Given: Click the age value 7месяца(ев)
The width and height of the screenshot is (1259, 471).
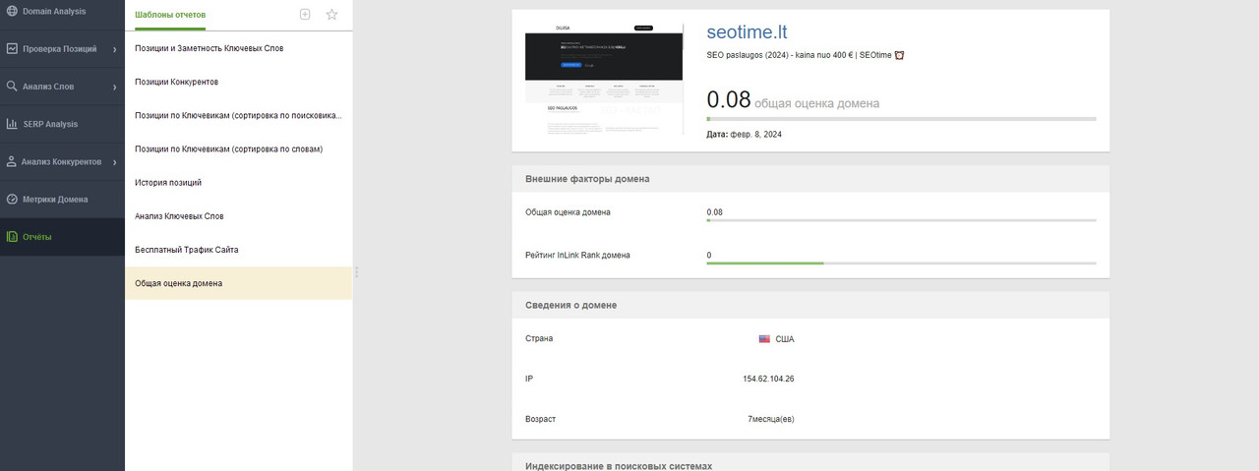Looking at the screenshot, I should point(771,419).
